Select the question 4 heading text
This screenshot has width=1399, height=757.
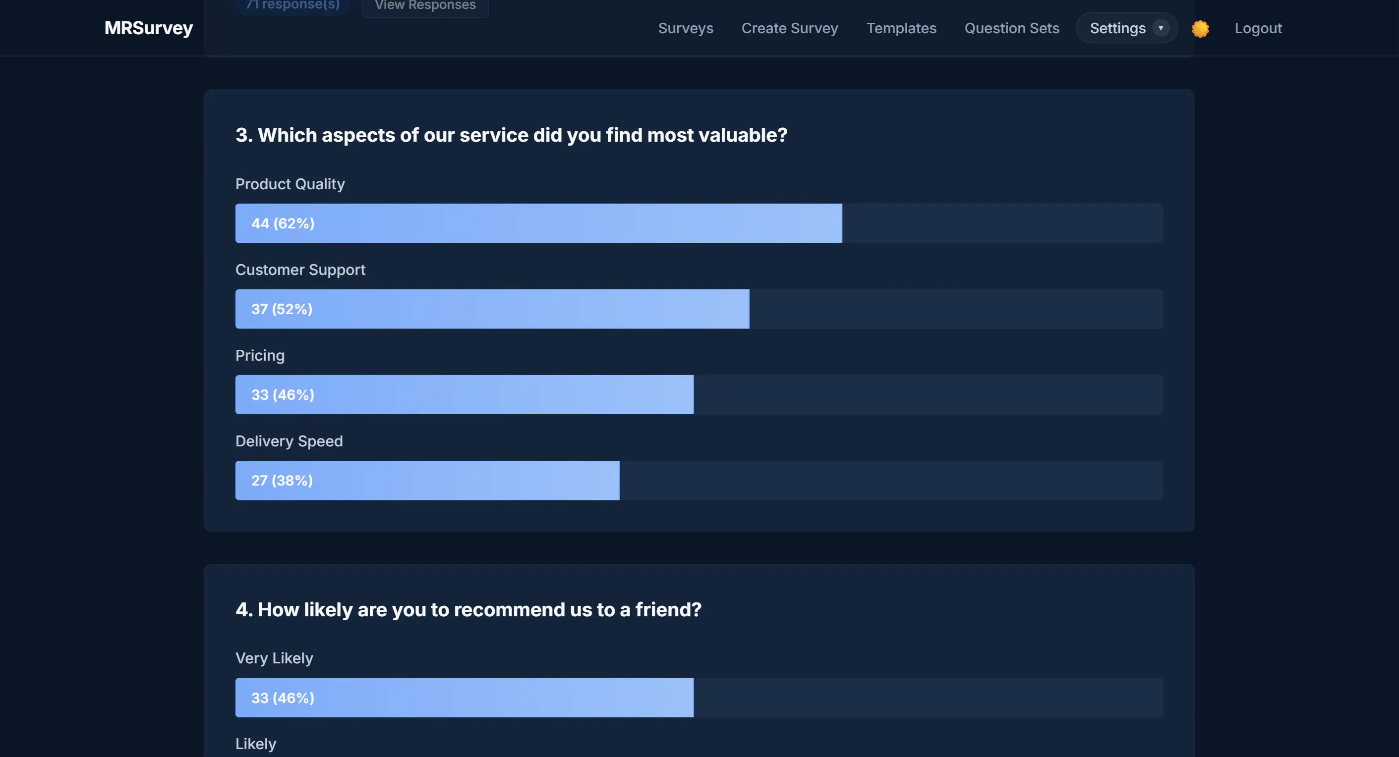tap(468, 609)
